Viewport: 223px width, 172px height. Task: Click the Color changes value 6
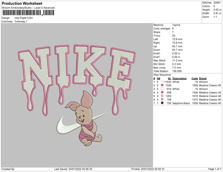(173, 29)
